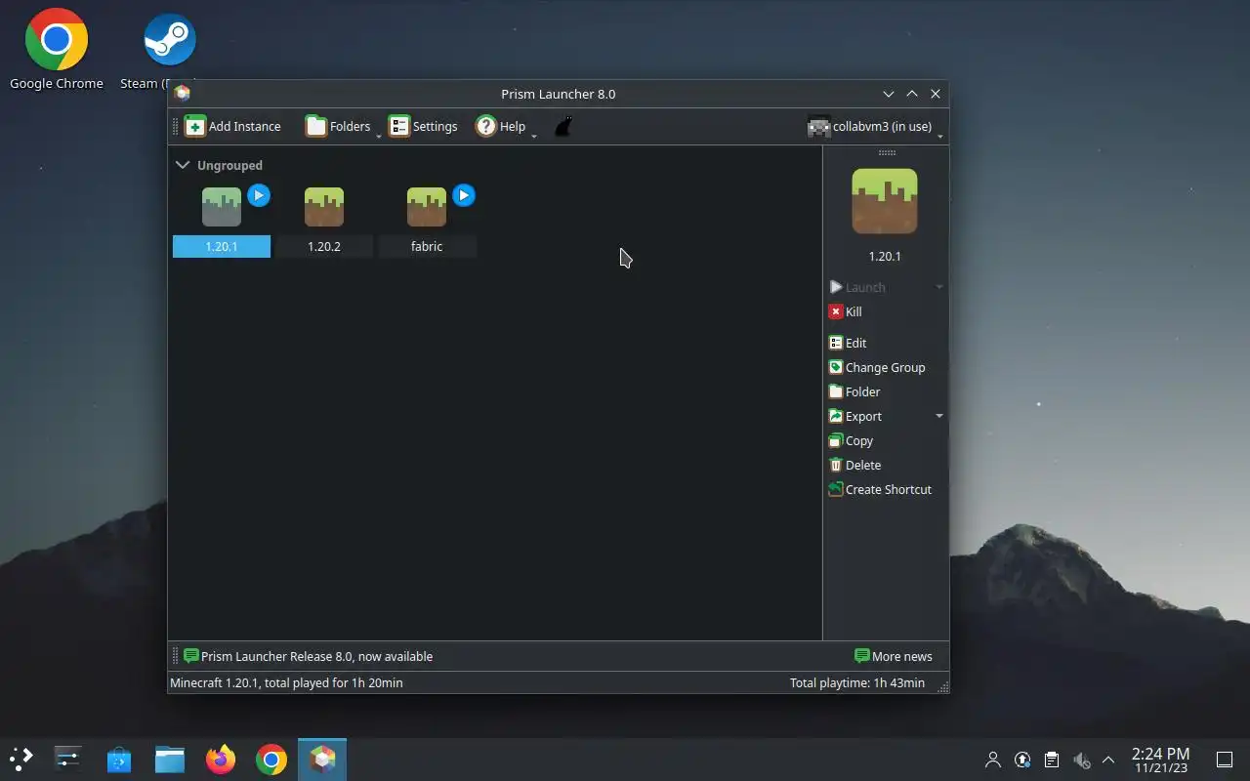This screenshot has height=781, width=1250.
Task: Click the 1.20.1 name in side panel
Action: tap(885, 256)
